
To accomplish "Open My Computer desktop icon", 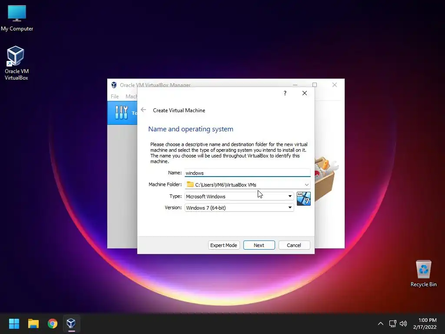I will pos(17,18).
